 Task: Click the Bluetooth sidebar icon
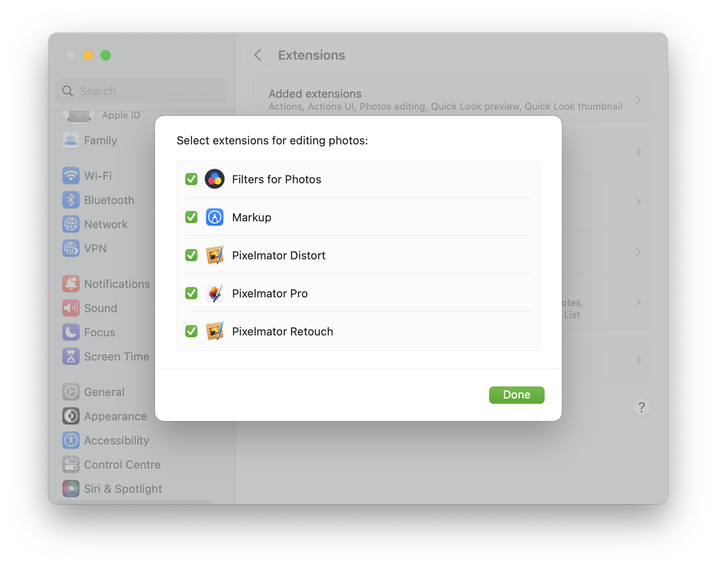coord(71,200)
